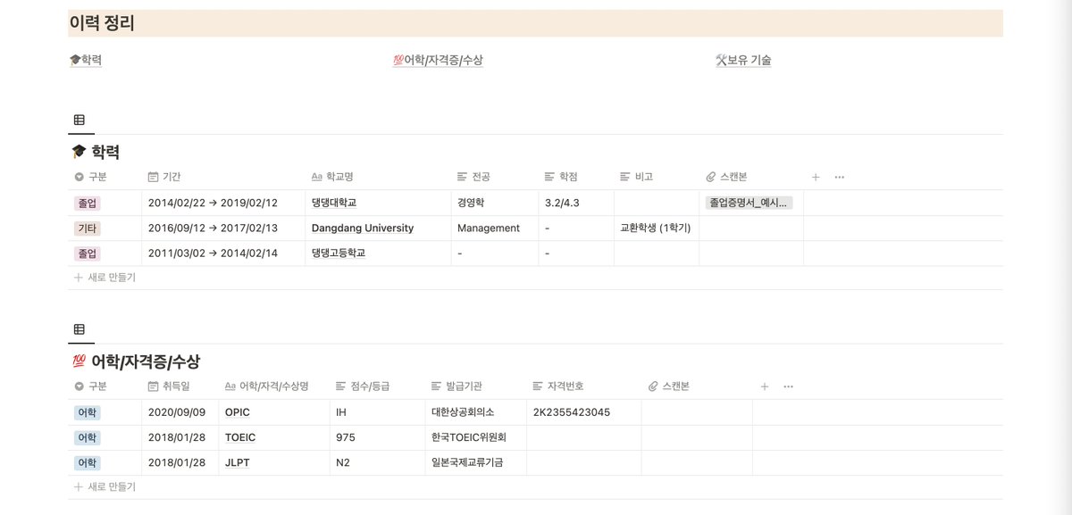Click the 졸업 tag in 댕댕대학교 row
Viewport: 1072px width, 515px height.
pyautogui.click(x=87, y=203)
